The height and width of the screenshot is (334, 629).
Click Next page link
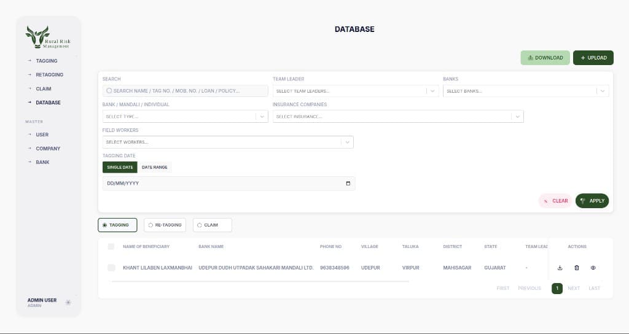tap(574, 289)
